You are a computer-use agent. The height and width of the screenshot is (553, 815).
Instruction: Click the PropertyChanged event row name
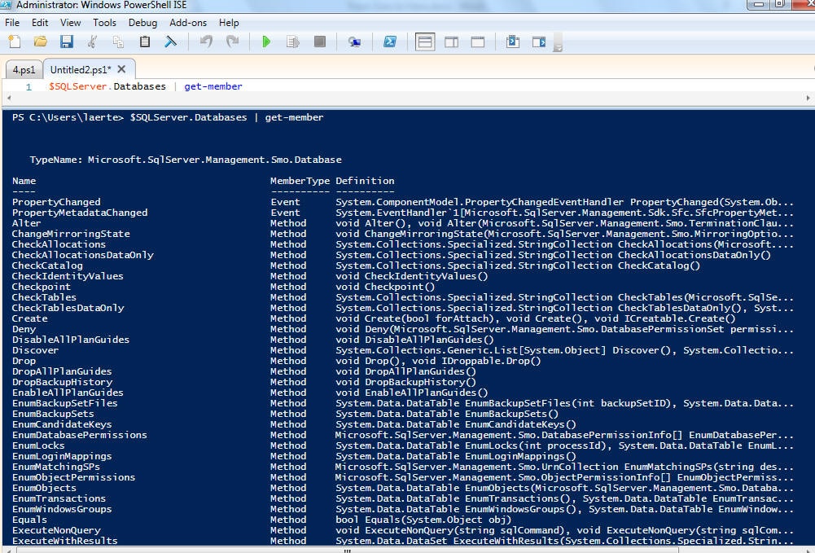point(56,202)
